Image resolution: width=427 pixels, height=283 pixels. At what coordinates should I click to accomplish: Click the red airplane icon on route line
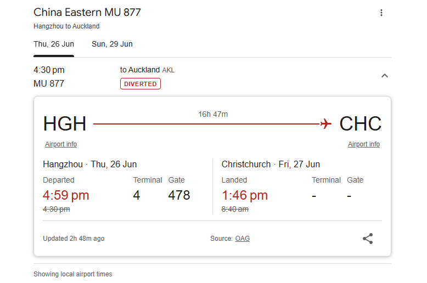[326, 124]
